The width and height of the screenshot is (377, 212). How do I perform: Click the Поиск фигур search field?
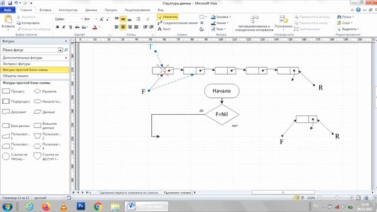click(x=30, y=50)
